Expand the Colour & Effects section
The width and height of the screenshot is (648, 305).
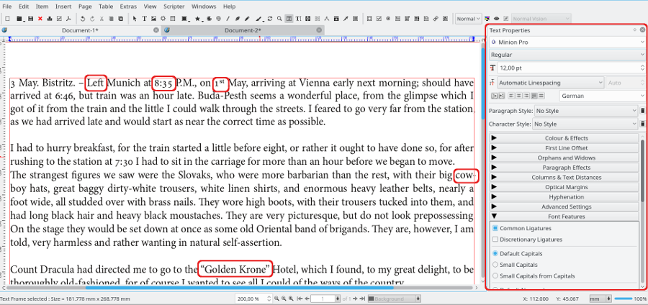[x=564, y=138]
